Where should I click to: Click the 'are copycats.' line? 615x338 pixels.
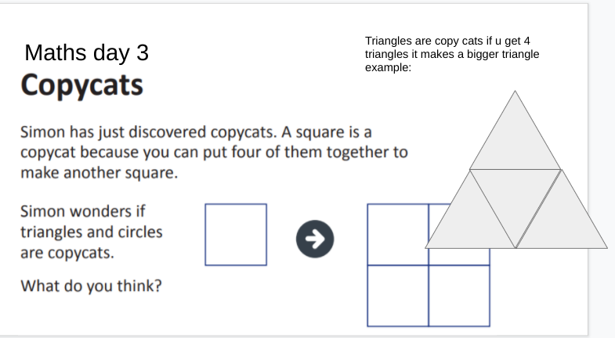tap(67, 253)
